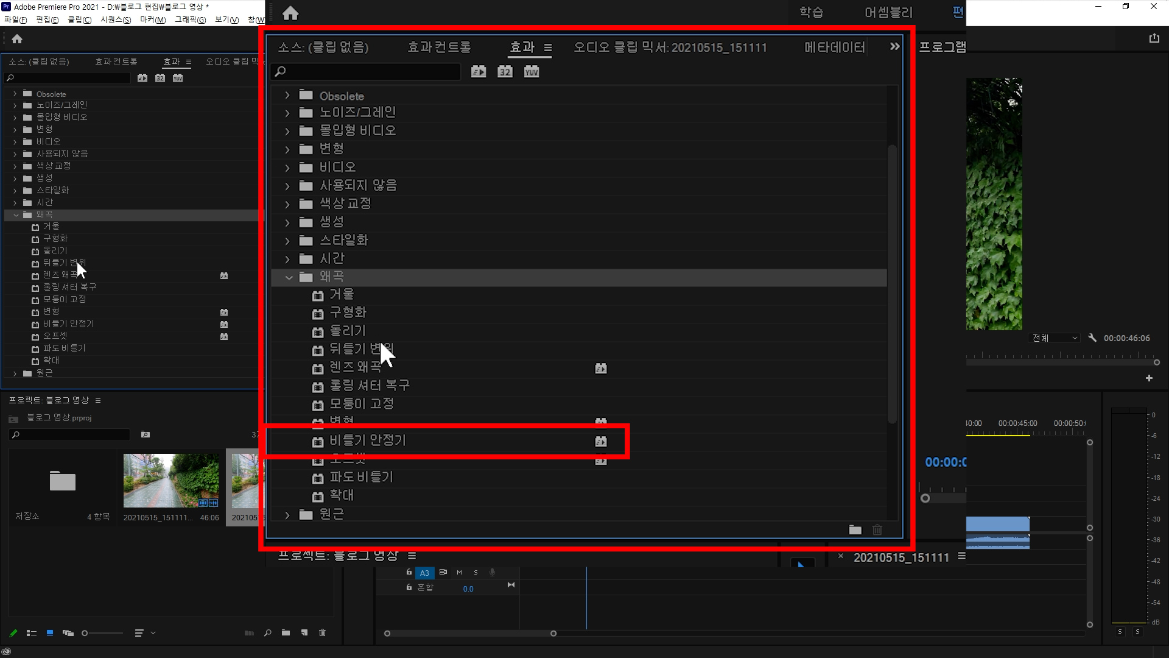1169x658 pixels.
Task: Click the plus button editor icon
Action: [x=1149, y=378]
